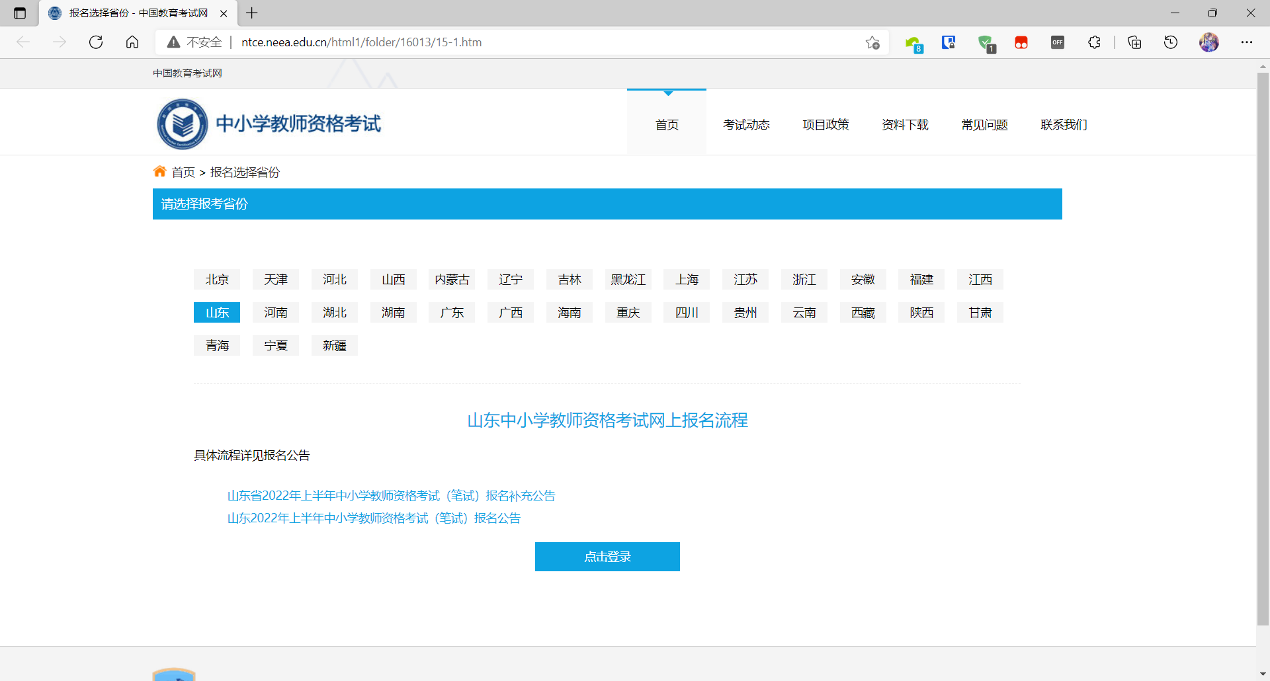Screen dimensions: 1270x681
Task: Click the browser refresh icon
Action: 96,42
